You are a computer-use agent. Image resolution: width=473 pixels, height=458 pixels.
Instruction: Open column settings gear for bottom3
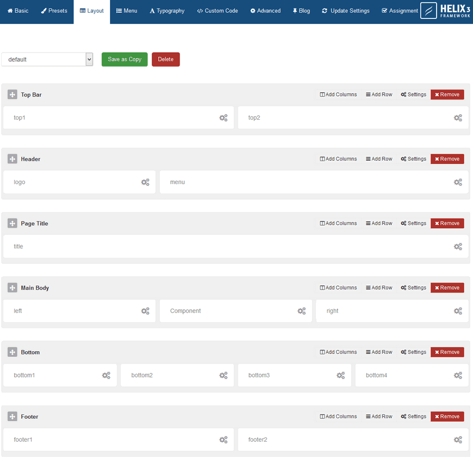coord(340,375)
